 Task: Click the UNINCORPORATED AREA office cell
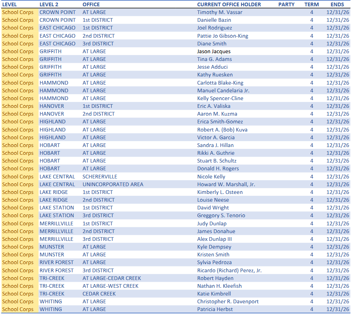click(x=113, y=184)
